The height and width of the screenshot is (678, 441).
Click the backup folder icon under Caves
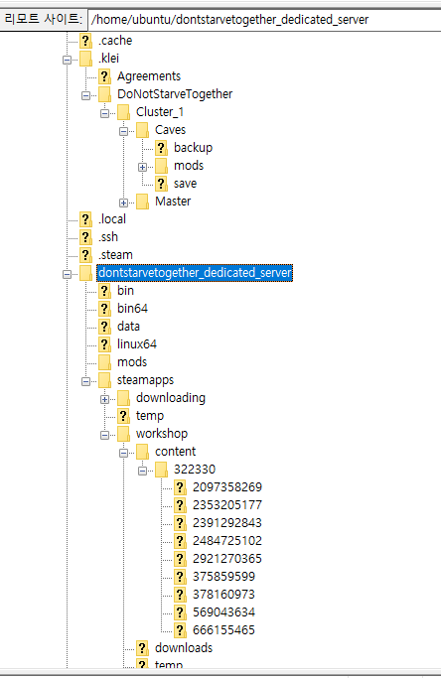click(161, 148)
